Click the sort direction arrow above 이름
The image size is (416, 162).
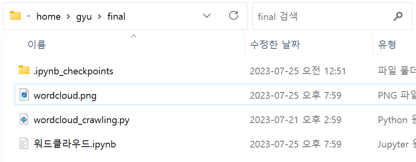click(x=134, y=36)
